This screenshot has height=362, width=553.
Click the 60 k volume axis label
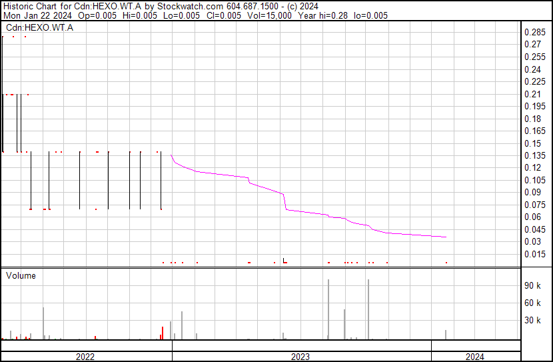534,303
